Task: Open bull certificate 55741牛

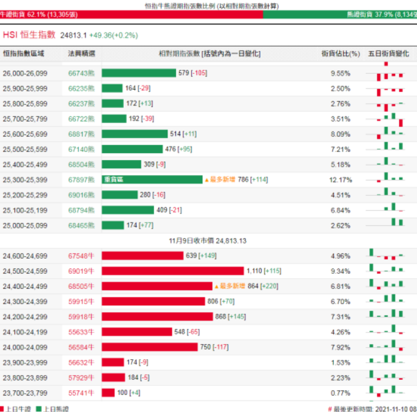Action: click(x=81, y=393)
